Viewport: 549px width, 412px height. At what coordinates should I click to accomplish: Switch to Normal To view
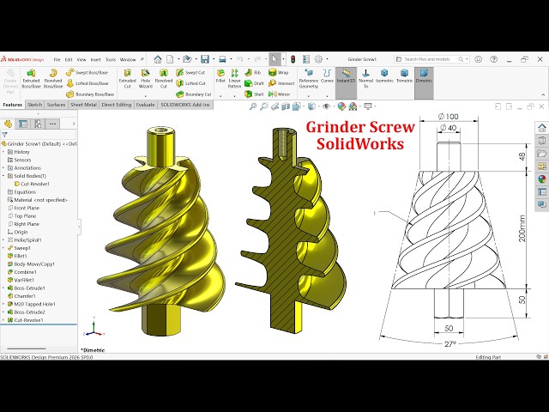365,78
